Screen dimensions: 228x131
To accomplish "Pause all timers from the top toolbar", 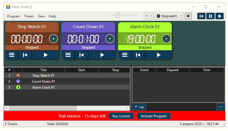I will tap(210, 16).
